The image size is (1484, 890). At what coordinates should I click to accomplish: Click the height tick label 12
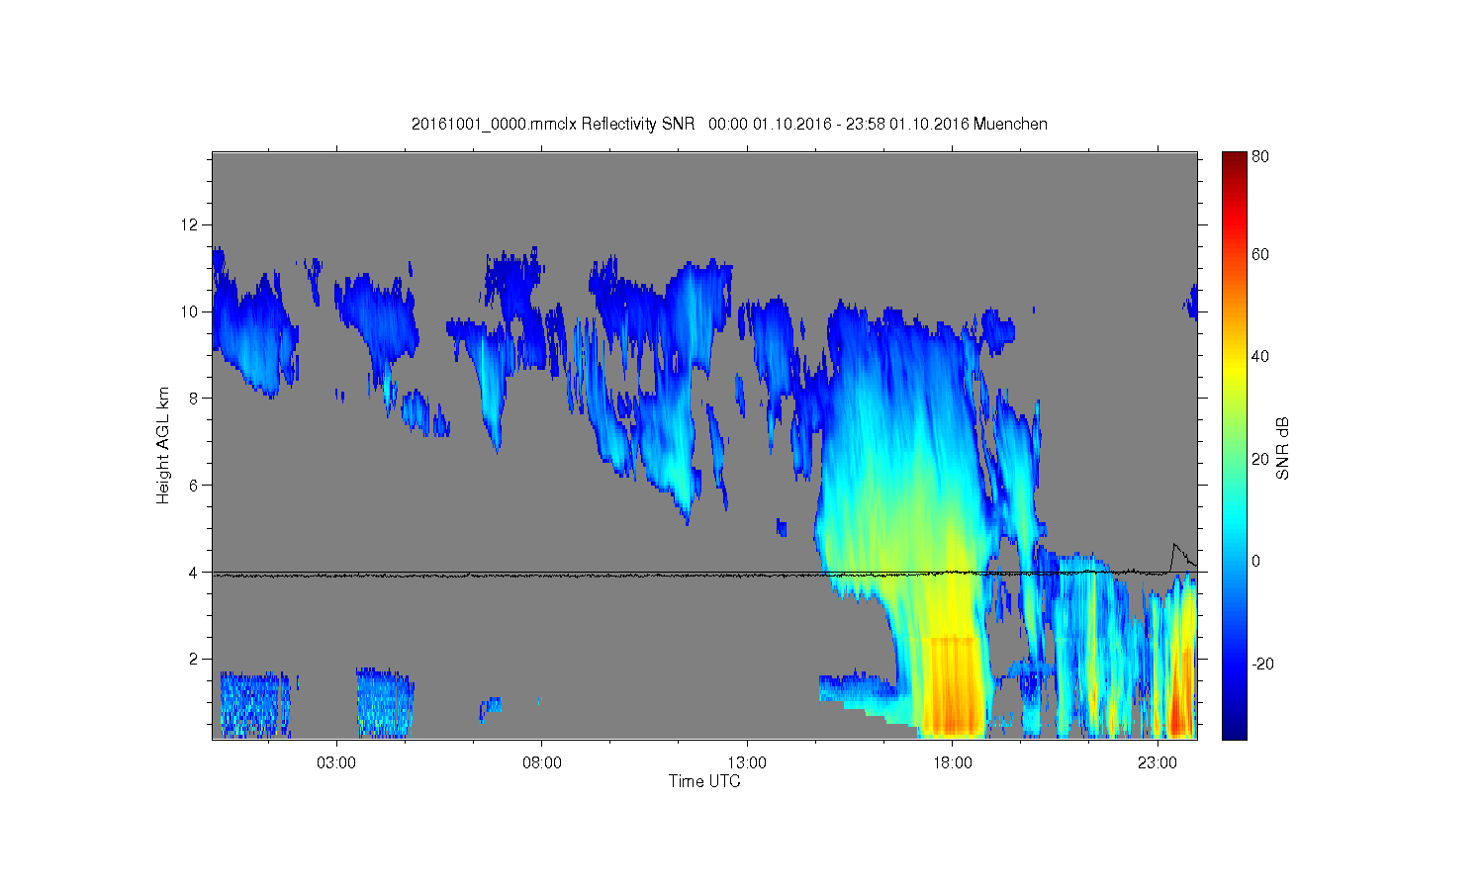point(189,224)
